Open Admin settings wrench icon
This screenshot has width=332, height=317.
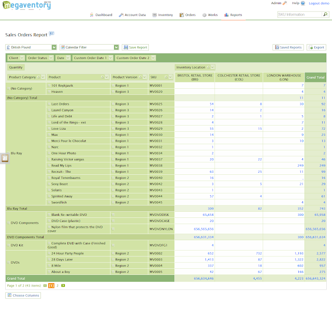[285, 3]
